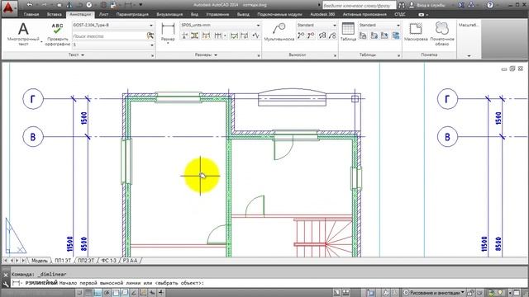Click the Multileader (Мультивыноска) tool
Viewport: 529px width, 297px height.
[x=279, y=32]
